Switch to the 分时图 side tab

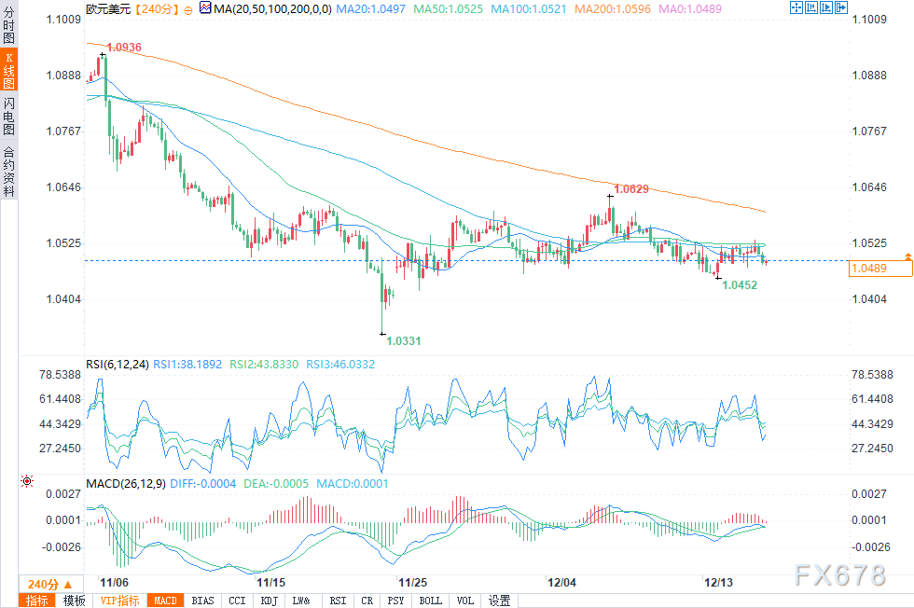click(8, 24)
